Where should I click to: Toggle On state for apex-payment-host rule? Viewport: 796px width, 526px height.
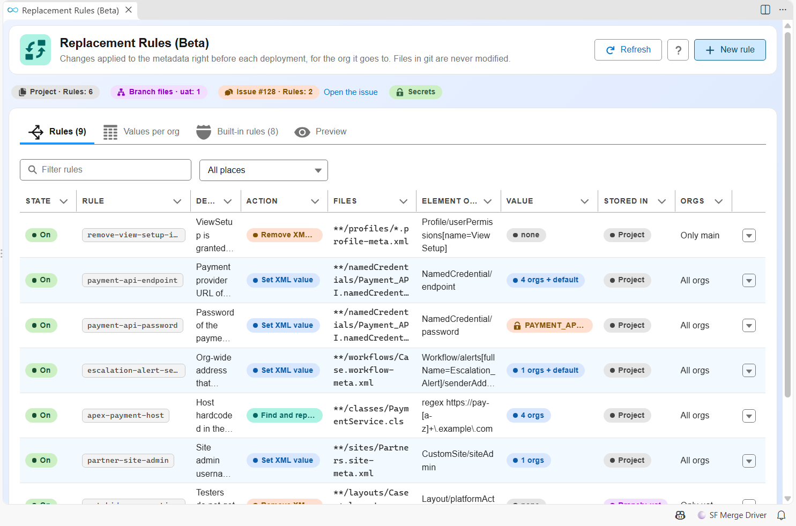click(41, 415)
